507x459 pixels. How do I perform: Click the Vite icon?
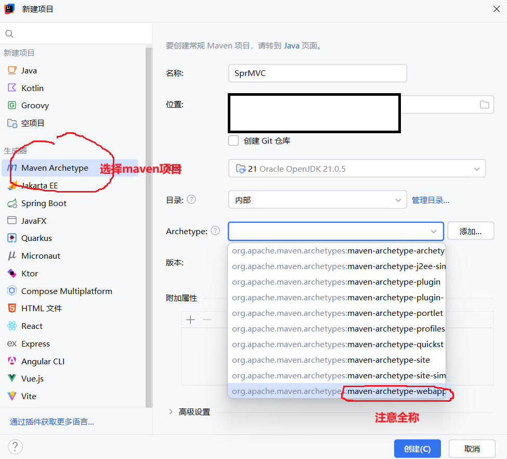12,396
